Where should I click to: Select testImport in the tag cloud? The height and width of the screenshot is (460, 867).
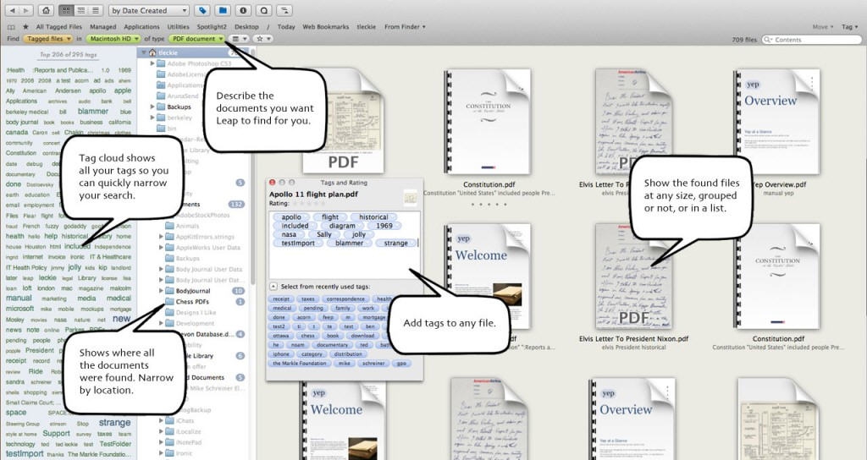coord(25,453)
